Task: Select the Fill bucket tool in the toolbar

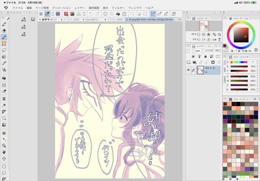Action: click(4, 78)
